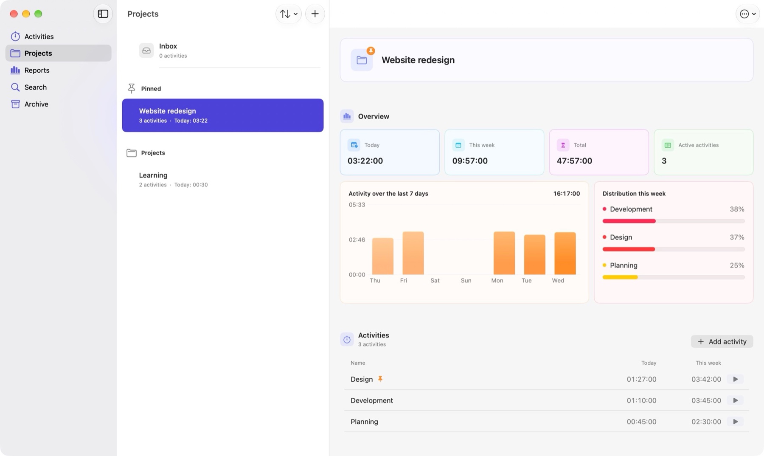Click the Add activity button
Viewport: 764px width, 456px height.
coord(722,342)
